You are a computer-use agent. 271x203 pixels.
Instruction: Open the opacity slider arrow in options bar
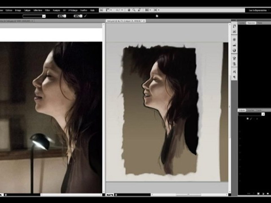(65, 16)
